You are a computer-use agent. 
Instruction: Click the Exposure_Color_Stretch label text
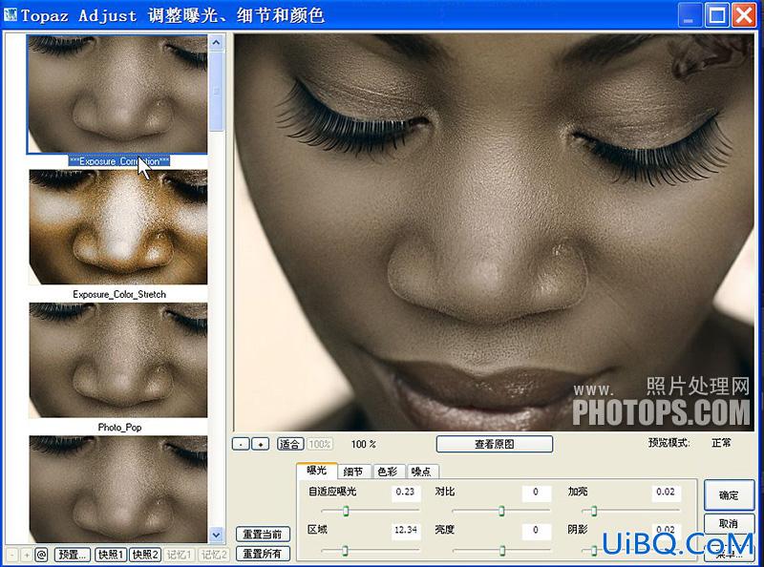119,294
